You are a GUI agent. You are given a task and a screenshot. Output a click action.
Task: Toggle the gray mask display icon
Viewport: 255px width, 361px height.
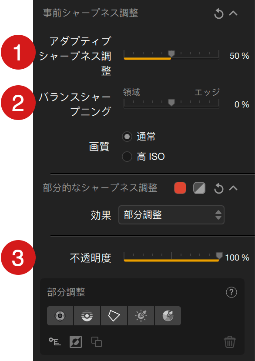pos(199,188)
